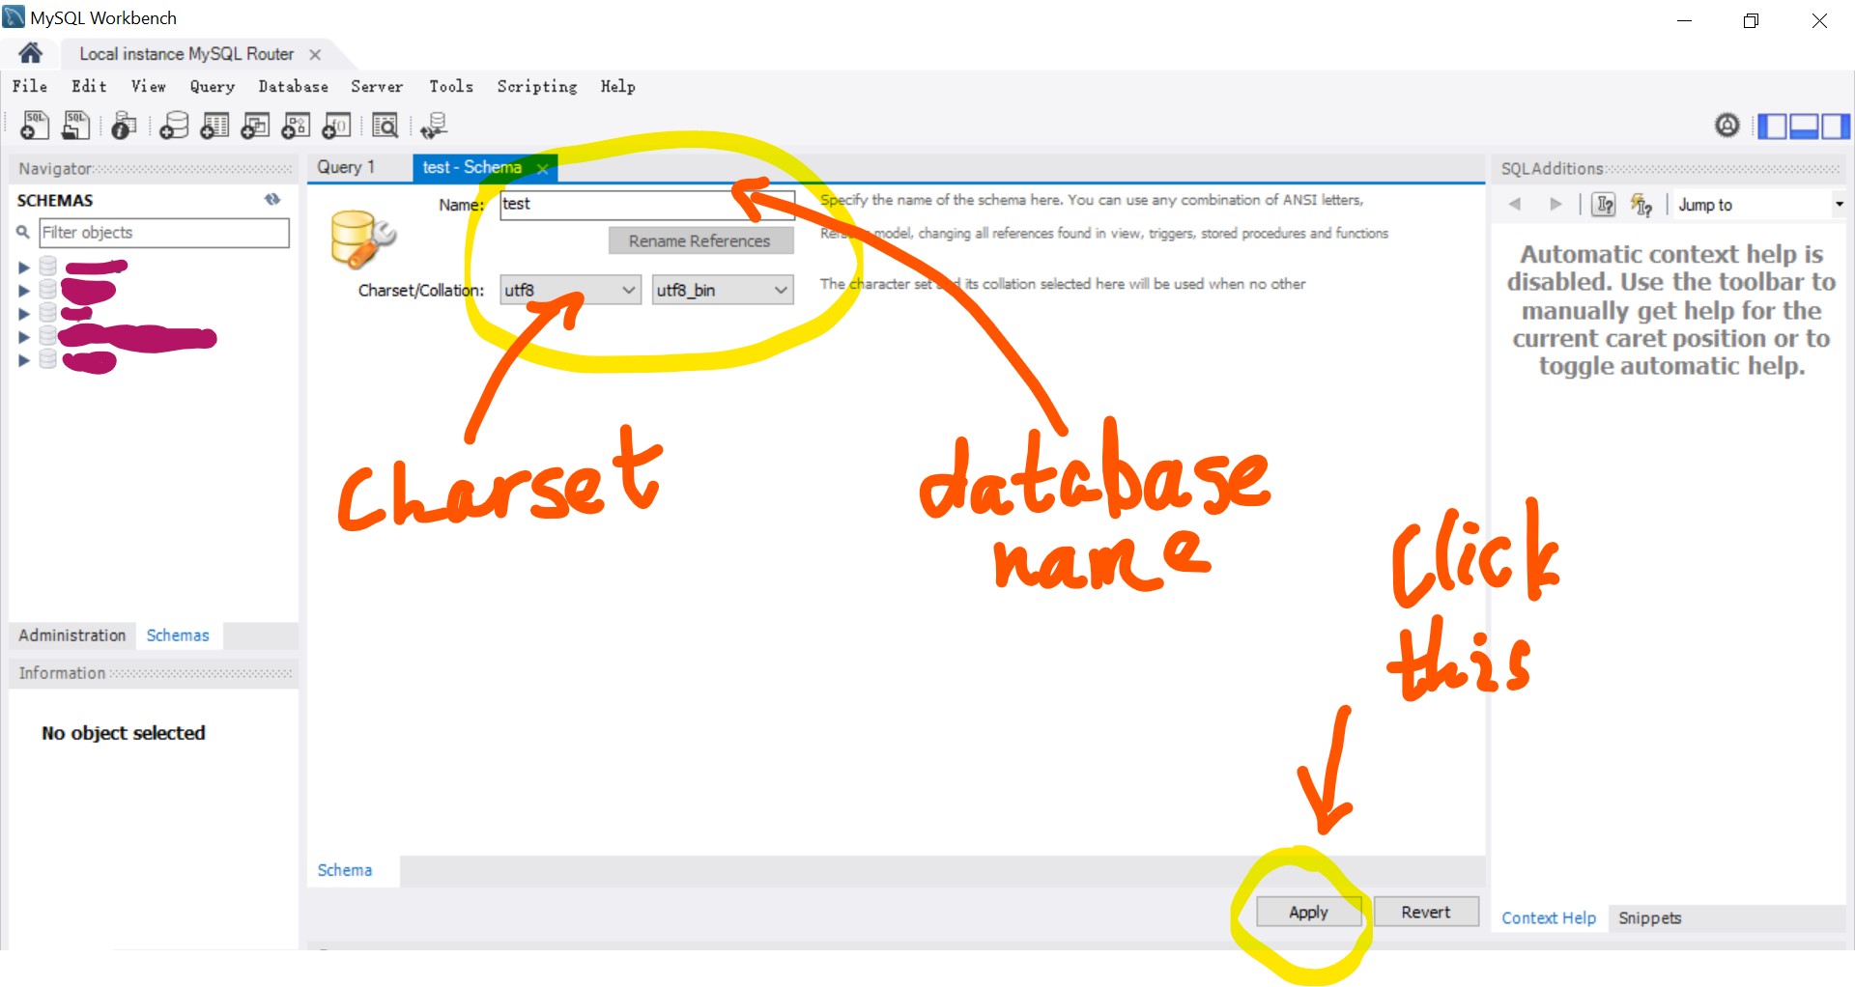The width and height of the screenshot is (1855, 987).
Task: Open the Database menu
Action: pos(293,86)
